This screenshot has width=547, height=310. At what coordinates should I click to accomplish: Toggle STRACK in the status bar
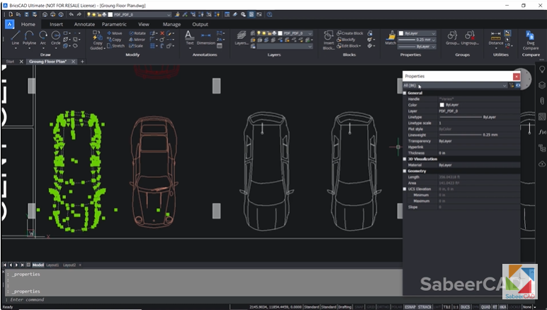[424, 306]
